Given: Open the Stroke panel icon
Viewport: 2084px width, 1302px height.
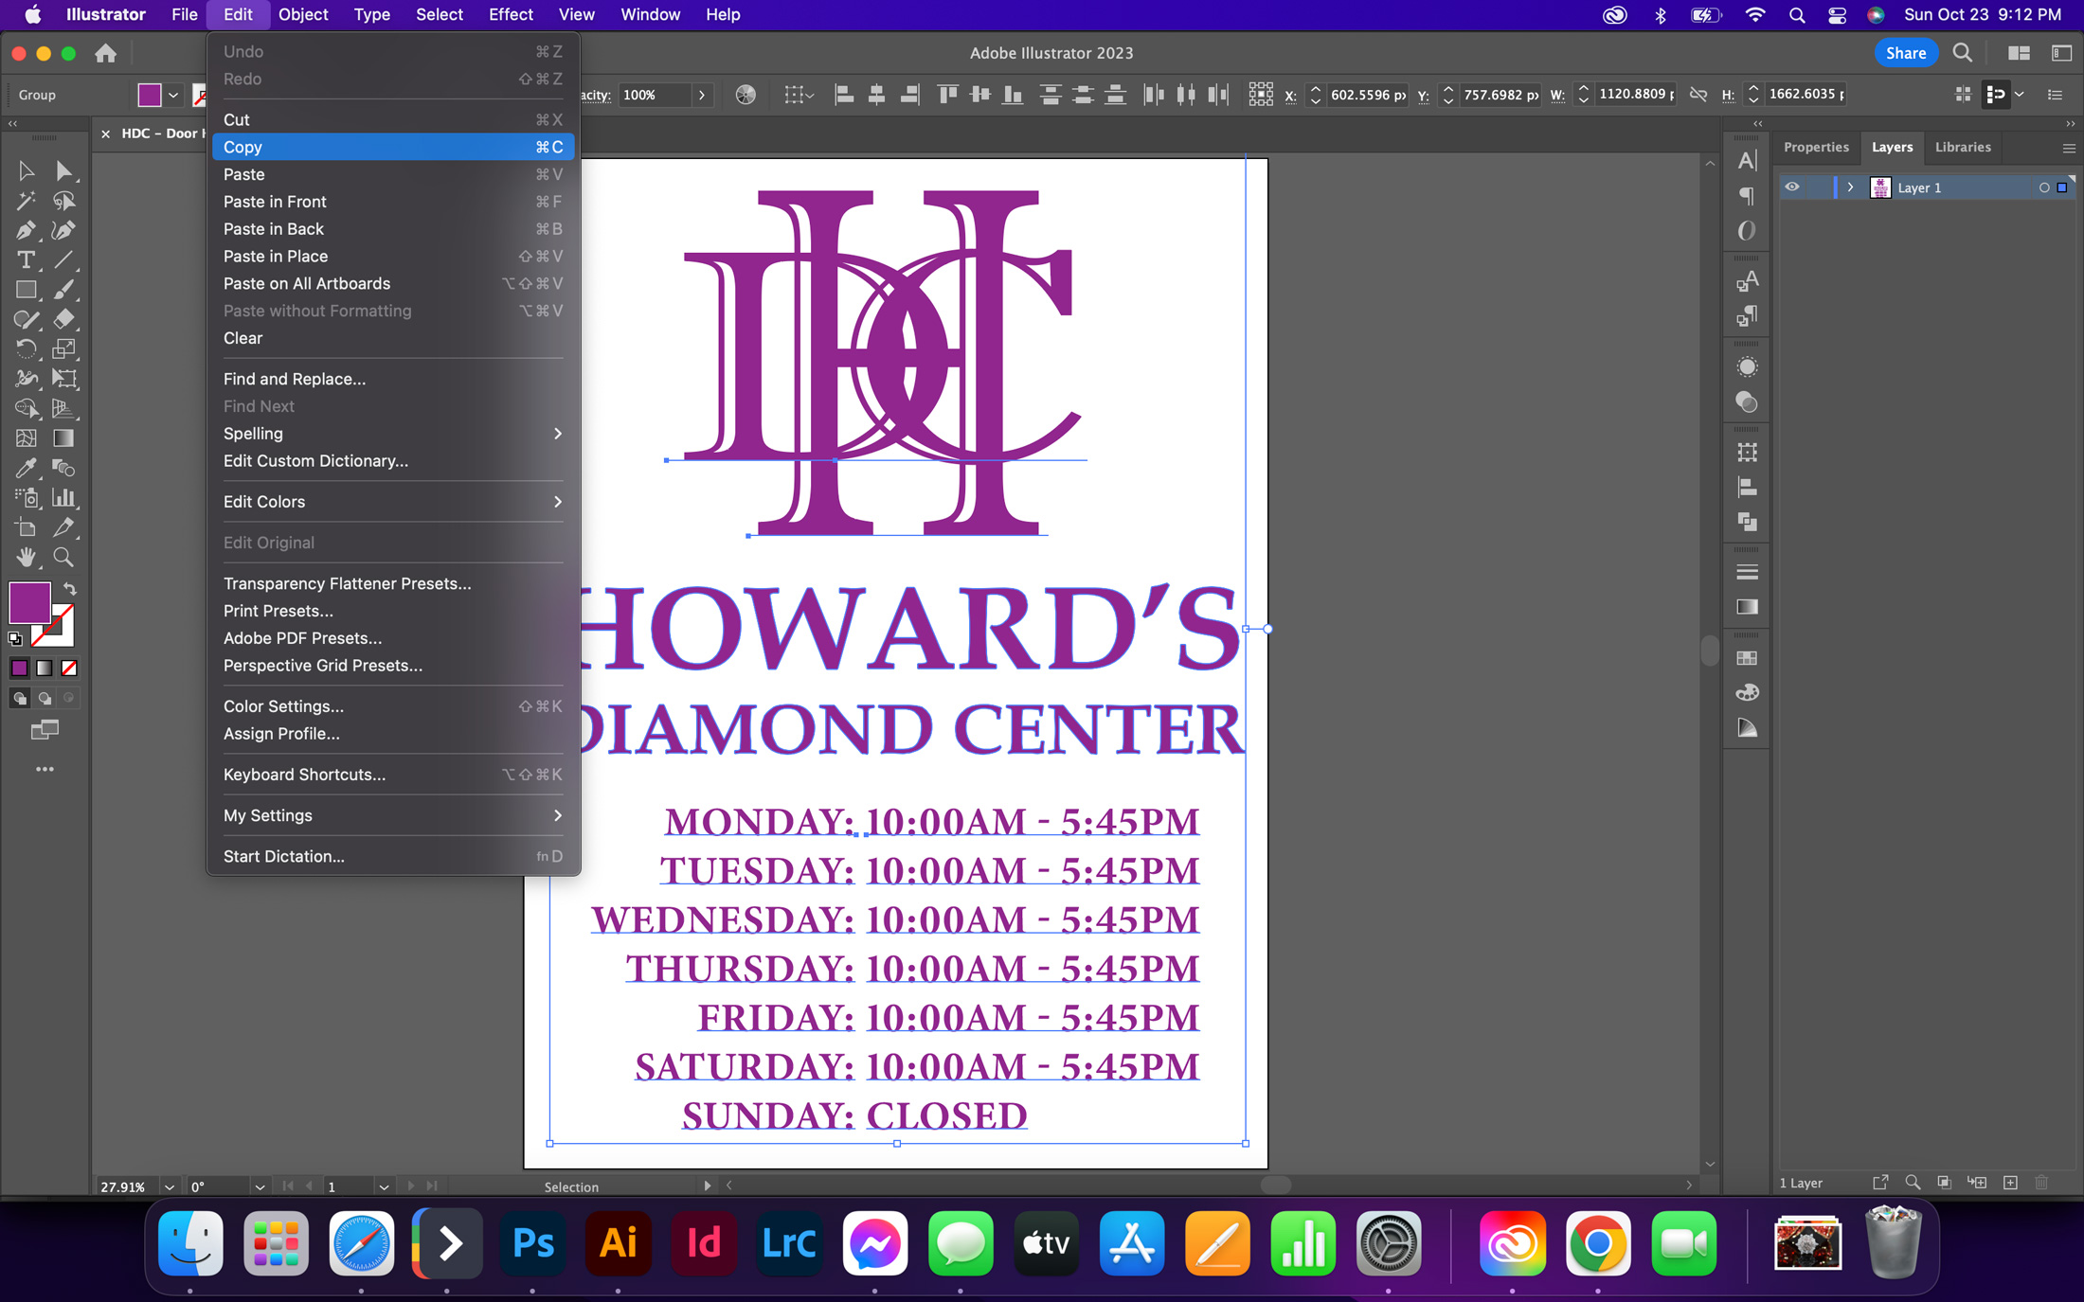Looking at the screenshot, I should click(1747, 572).
